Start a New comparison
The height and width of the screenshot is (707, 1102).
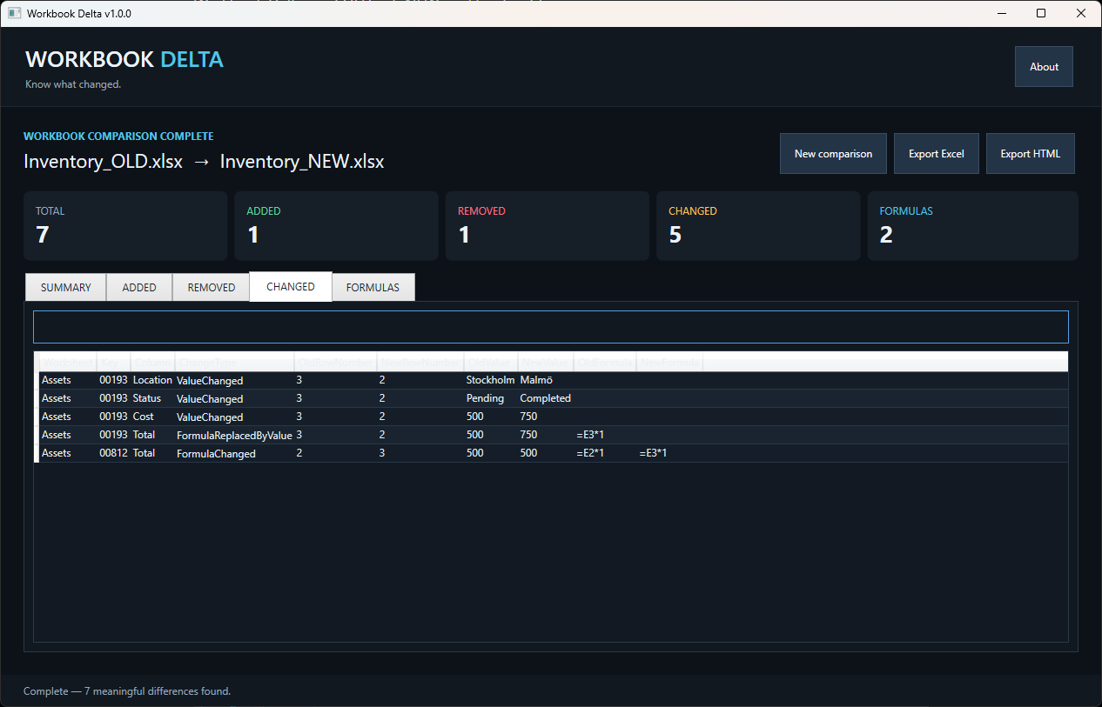pyautogui.click(x=833, y=154)
